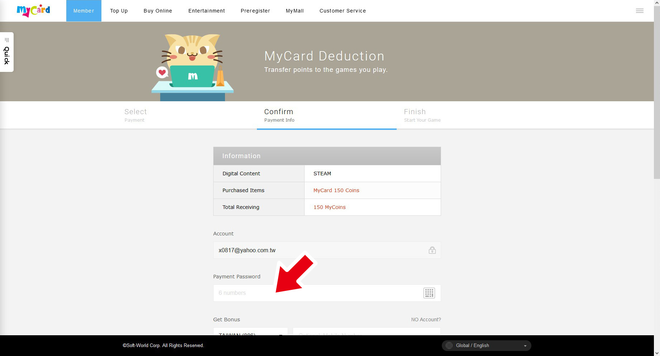The width and height of the screenshot is (660, 356).
Task: Click the MyCard logo
Action: (x=33, y=11)
